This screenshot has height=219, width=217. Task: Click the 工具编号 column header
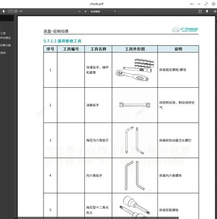tap(71, 49)
